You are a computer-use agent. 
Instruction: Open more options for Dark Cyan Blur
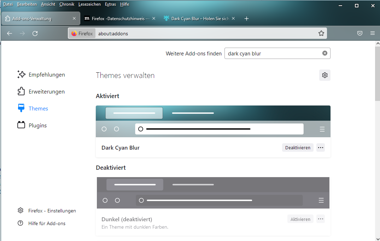coord(320,148)
